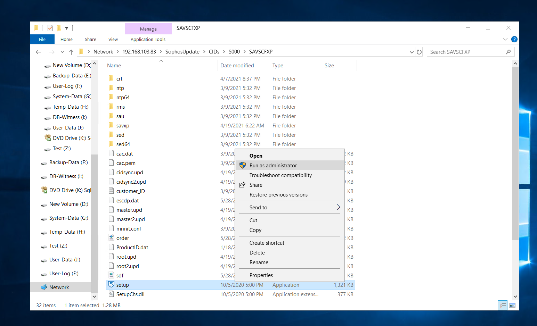Click SophosUpdate in the breadcrumb
This screenshot has height=326, width=537.
tap(182, 52)
